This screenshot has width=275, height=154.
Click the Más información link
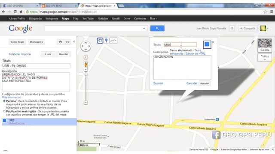pyautogui.click(x=12, y=97)
